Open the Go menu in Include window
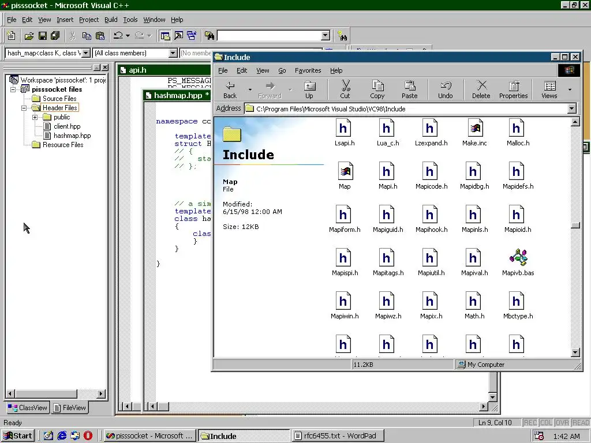 pos(282,70)
